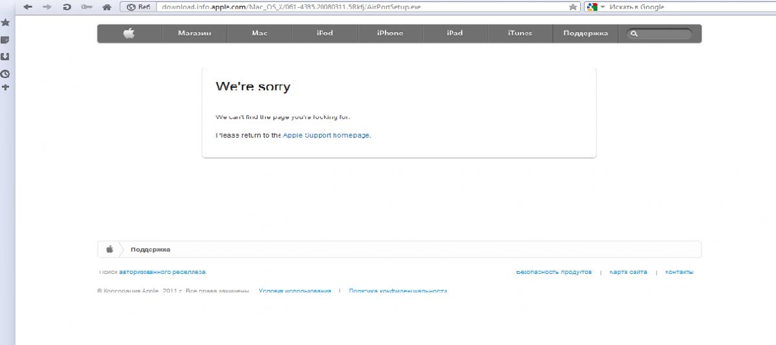Viewport: 776px width, 345px height.
Task: Open the downloads panel in the sidebar
Action: tap(5, 56)
